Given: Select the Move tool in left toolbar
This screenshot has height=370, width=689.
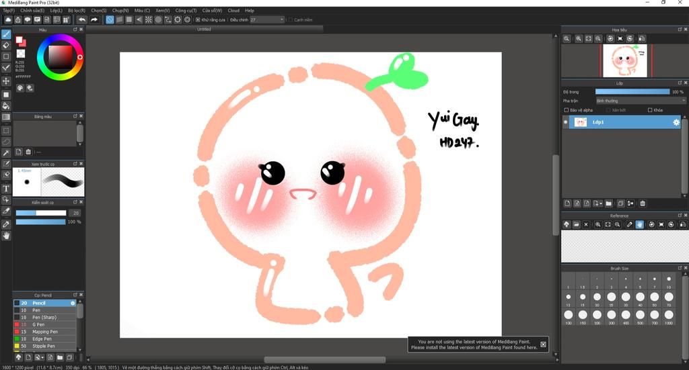Looking at the screenshot, I should click(x=6, y=81).
